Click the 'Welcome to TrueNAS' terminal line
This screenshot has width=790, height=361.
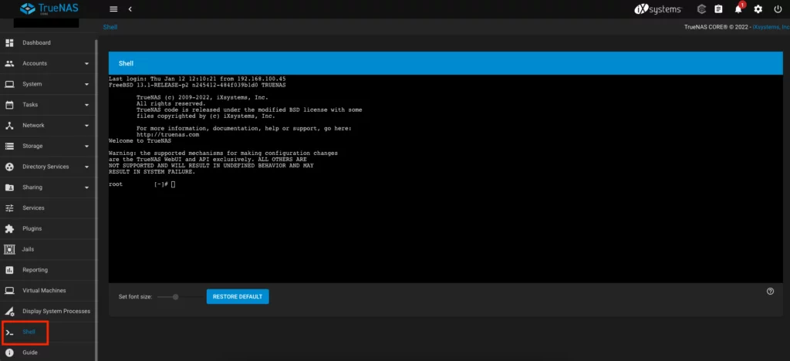(140, 141)
